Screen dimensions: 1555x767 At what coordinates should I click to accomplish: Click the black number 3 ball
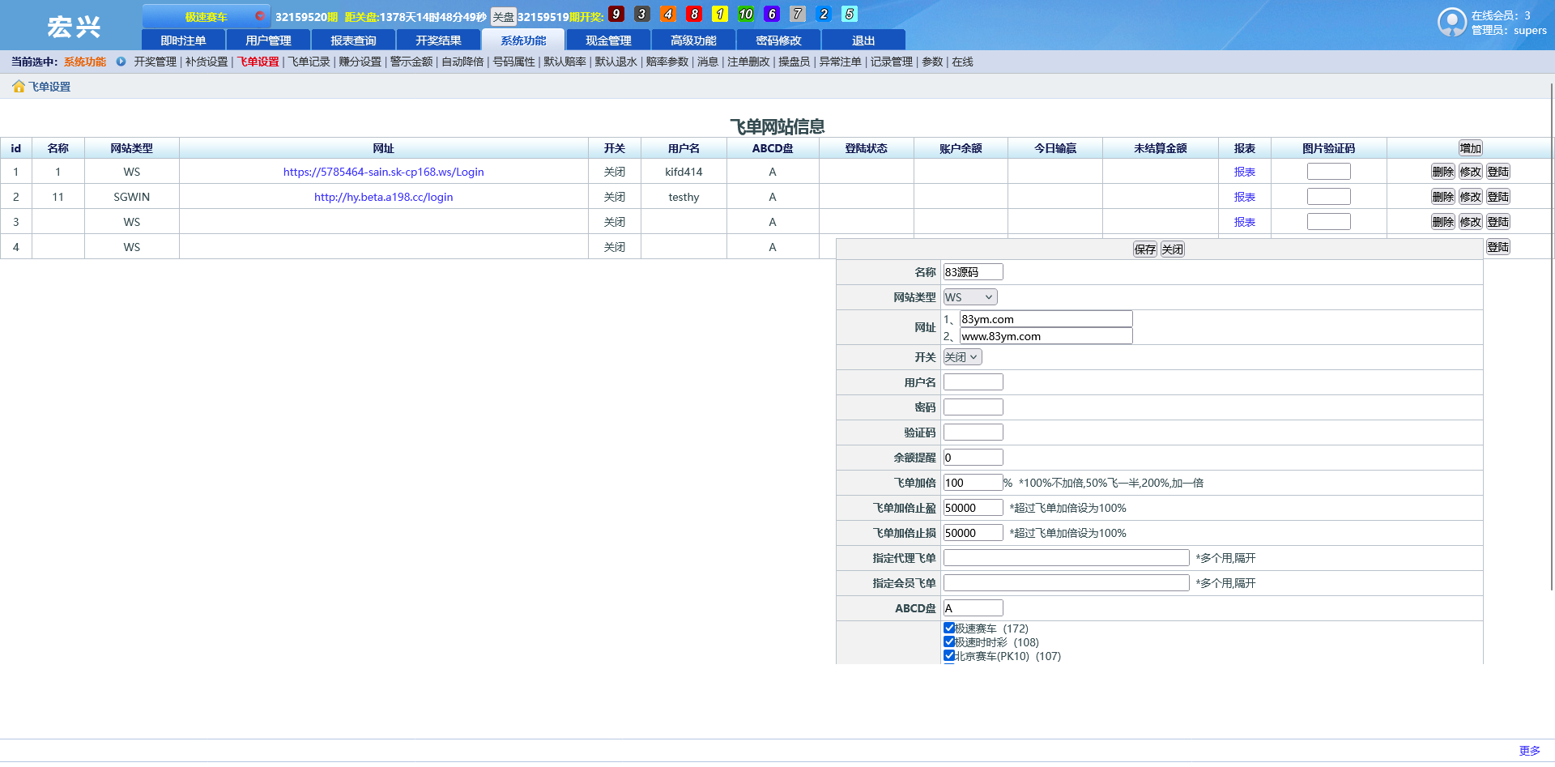tap(642, 14)
